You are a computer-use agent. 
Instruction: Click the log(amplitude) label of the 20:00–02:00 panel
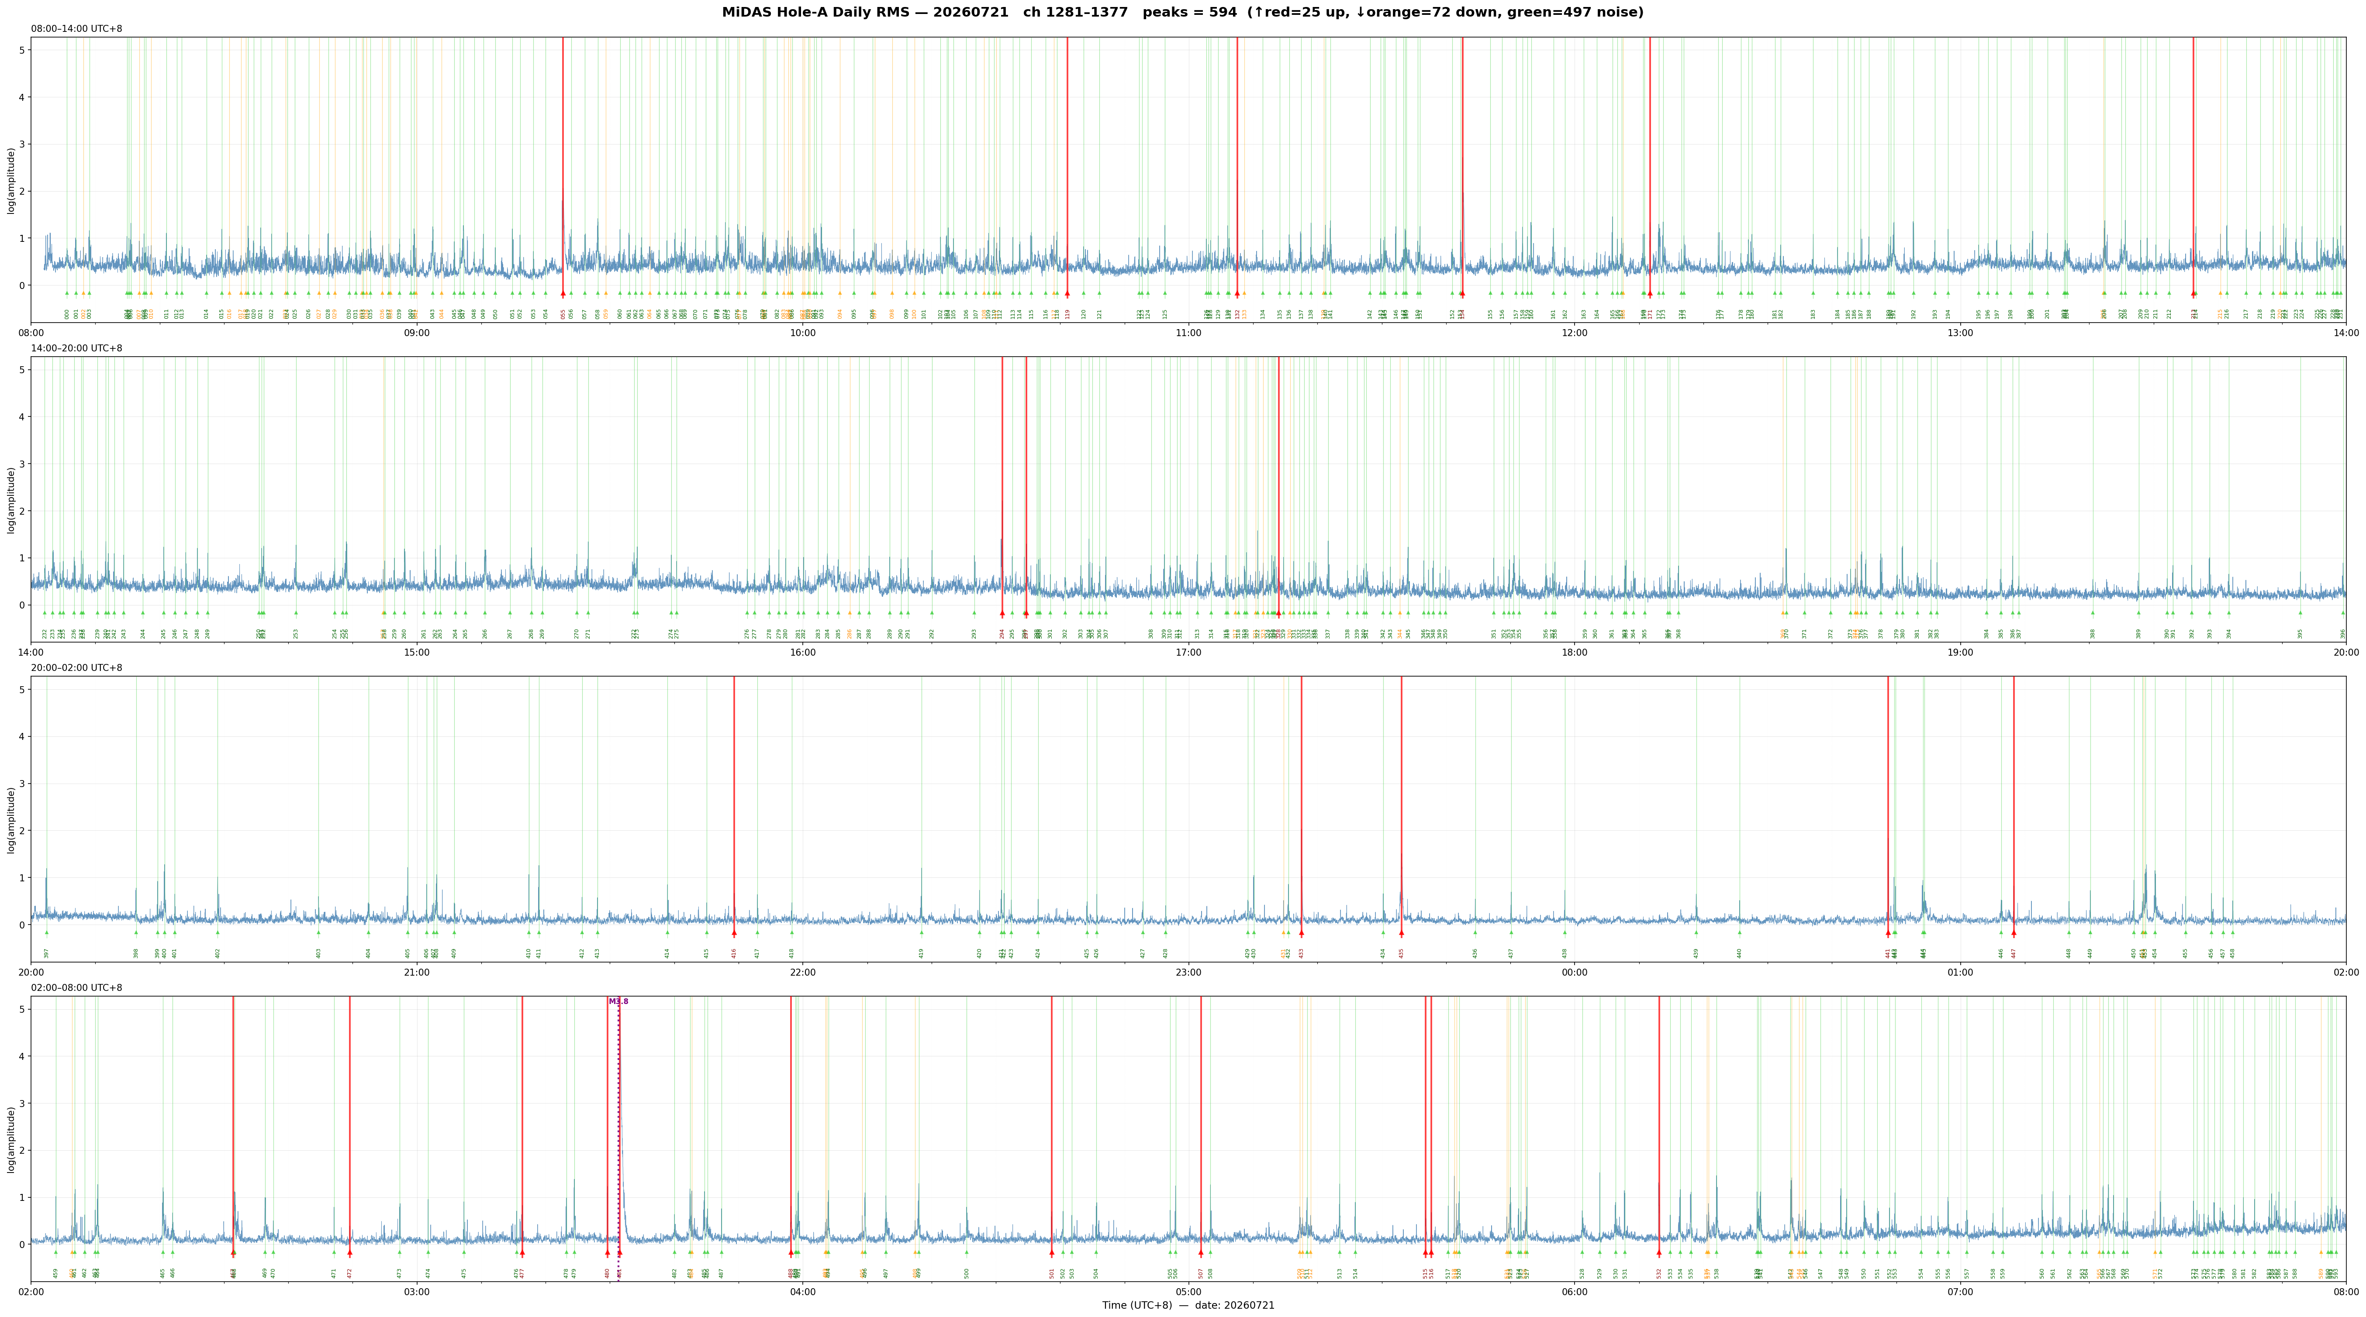point(11,819)
